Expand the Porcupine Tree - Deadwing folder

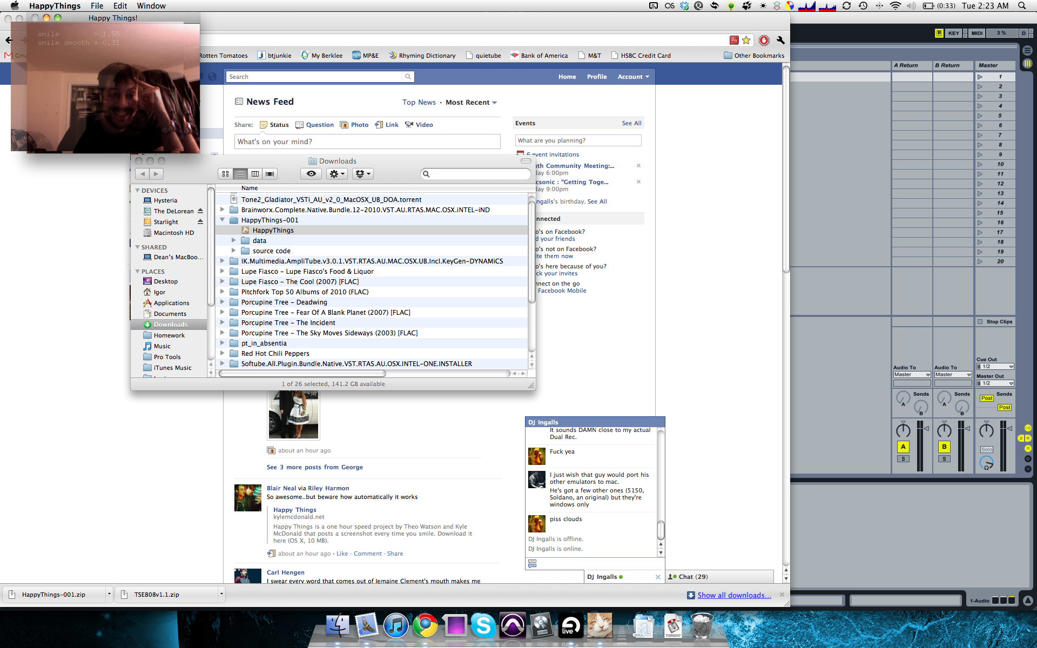tap(222, 302)
